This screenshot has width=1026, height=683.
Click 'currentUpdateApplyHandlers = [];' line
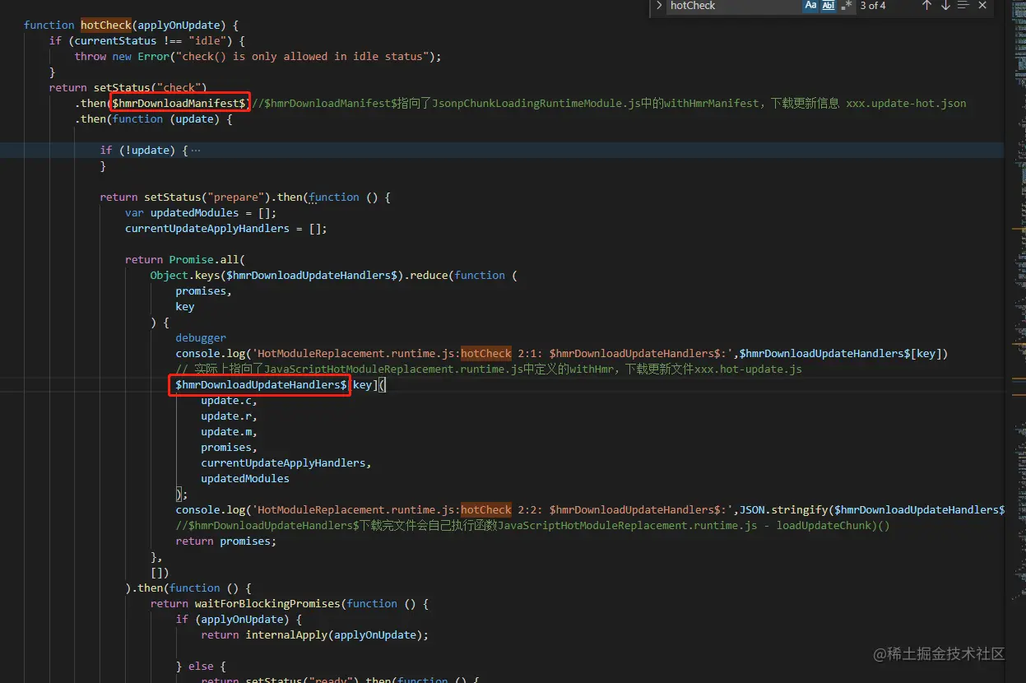(226, 229)
